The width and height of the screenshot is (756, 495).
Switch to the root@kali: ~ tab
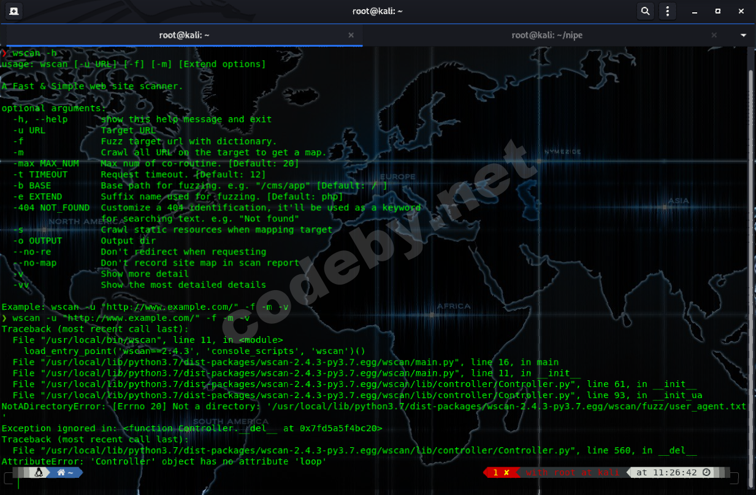[x=184, y=35]
